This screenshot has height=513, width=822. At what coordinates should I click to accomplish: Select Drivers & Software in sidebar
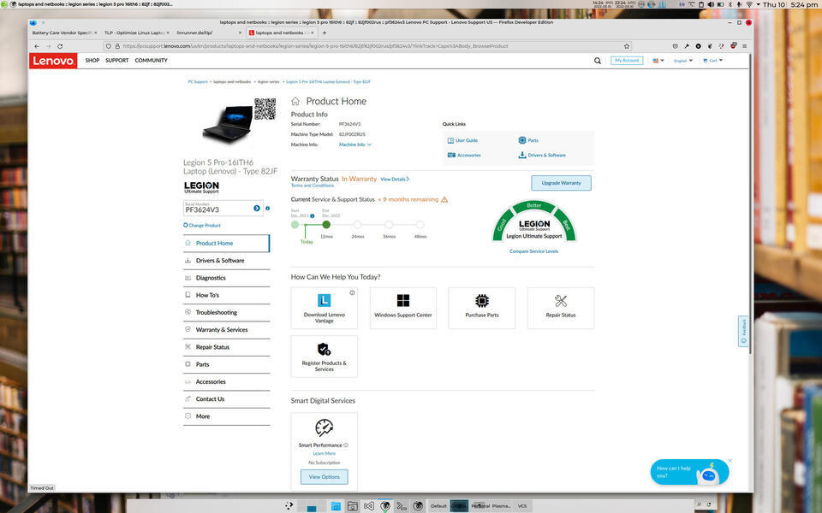(226, 261)
